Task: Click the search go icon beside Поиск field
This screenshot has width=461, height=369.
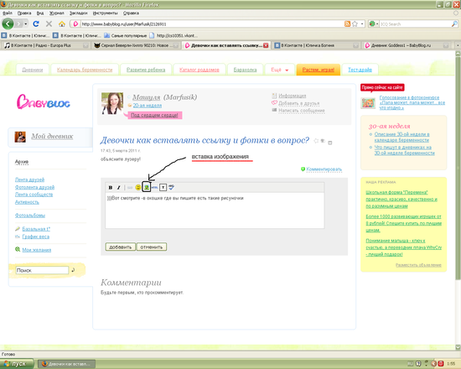Action: (x=73, y=270)
